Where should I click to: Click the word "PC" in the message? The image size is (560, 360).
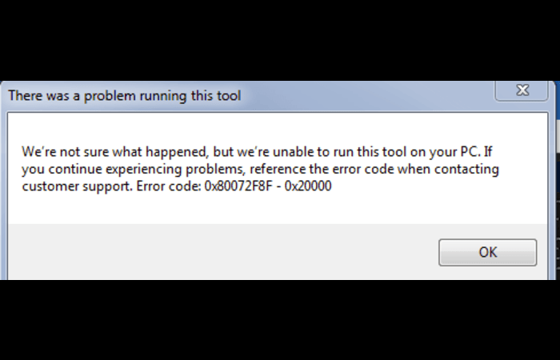point(469,151)
